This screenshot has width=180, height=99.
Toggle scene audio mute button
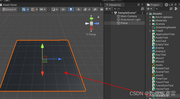(x=79, y=9)
